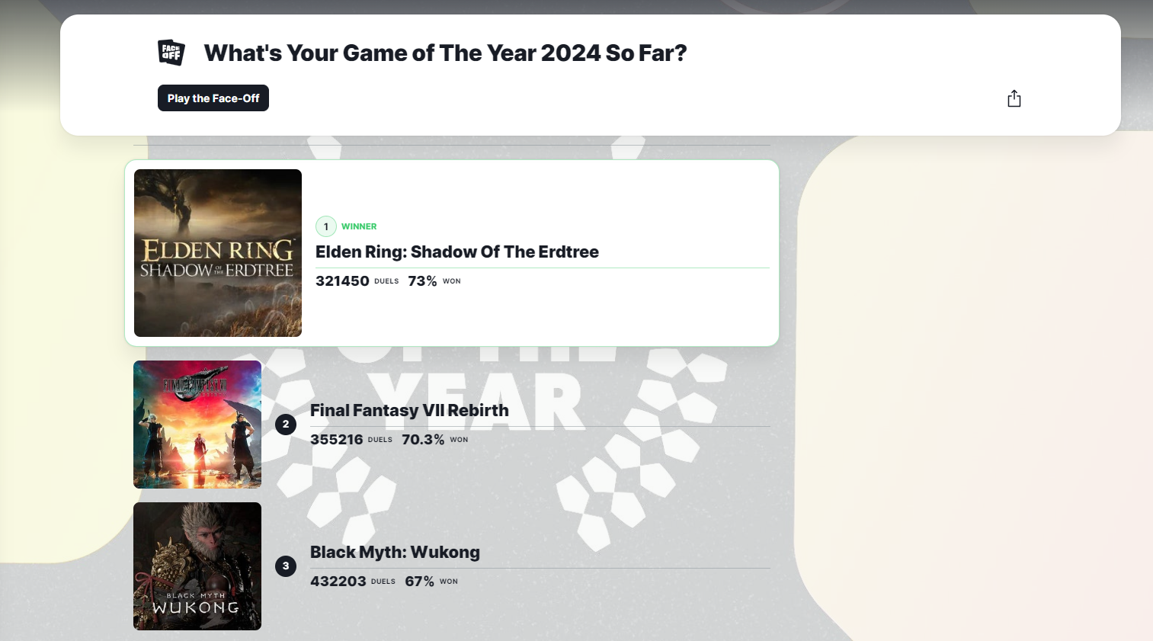Click the rank 3 badge icon

(x=286, y=566)
